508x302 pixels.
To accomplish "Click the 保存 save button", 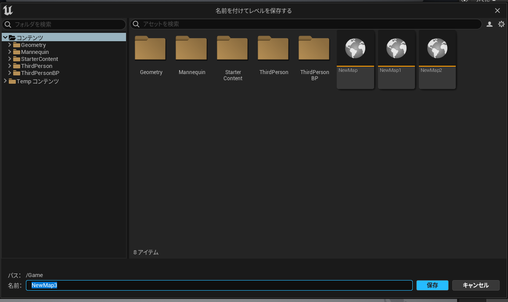I will (432, 285).
